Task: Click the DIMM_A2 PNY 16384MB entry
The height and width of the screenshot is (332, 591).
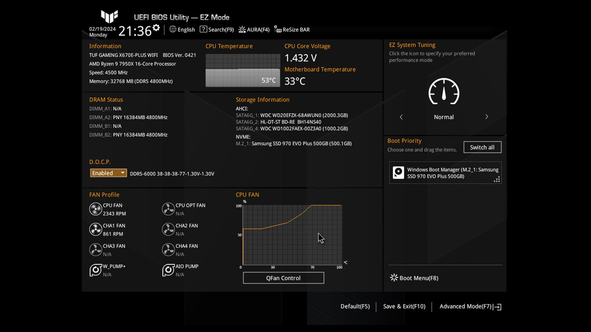Action: pyautogui.click(x=128, y=117)
